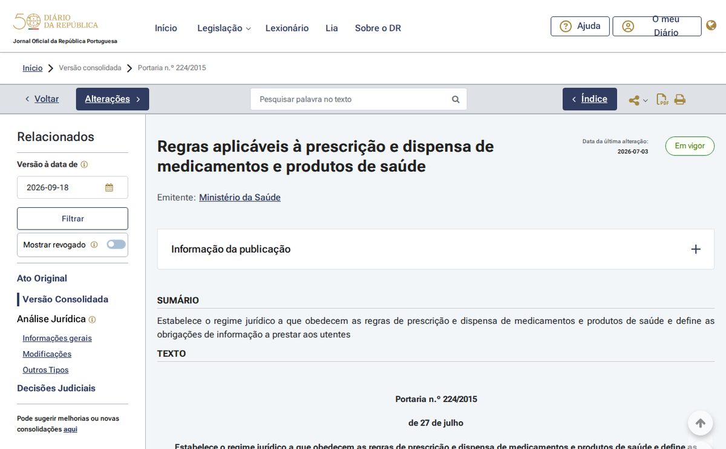Screen dimensions: 726x449
Task: Click the version date input field
Action: coord(73,187)
